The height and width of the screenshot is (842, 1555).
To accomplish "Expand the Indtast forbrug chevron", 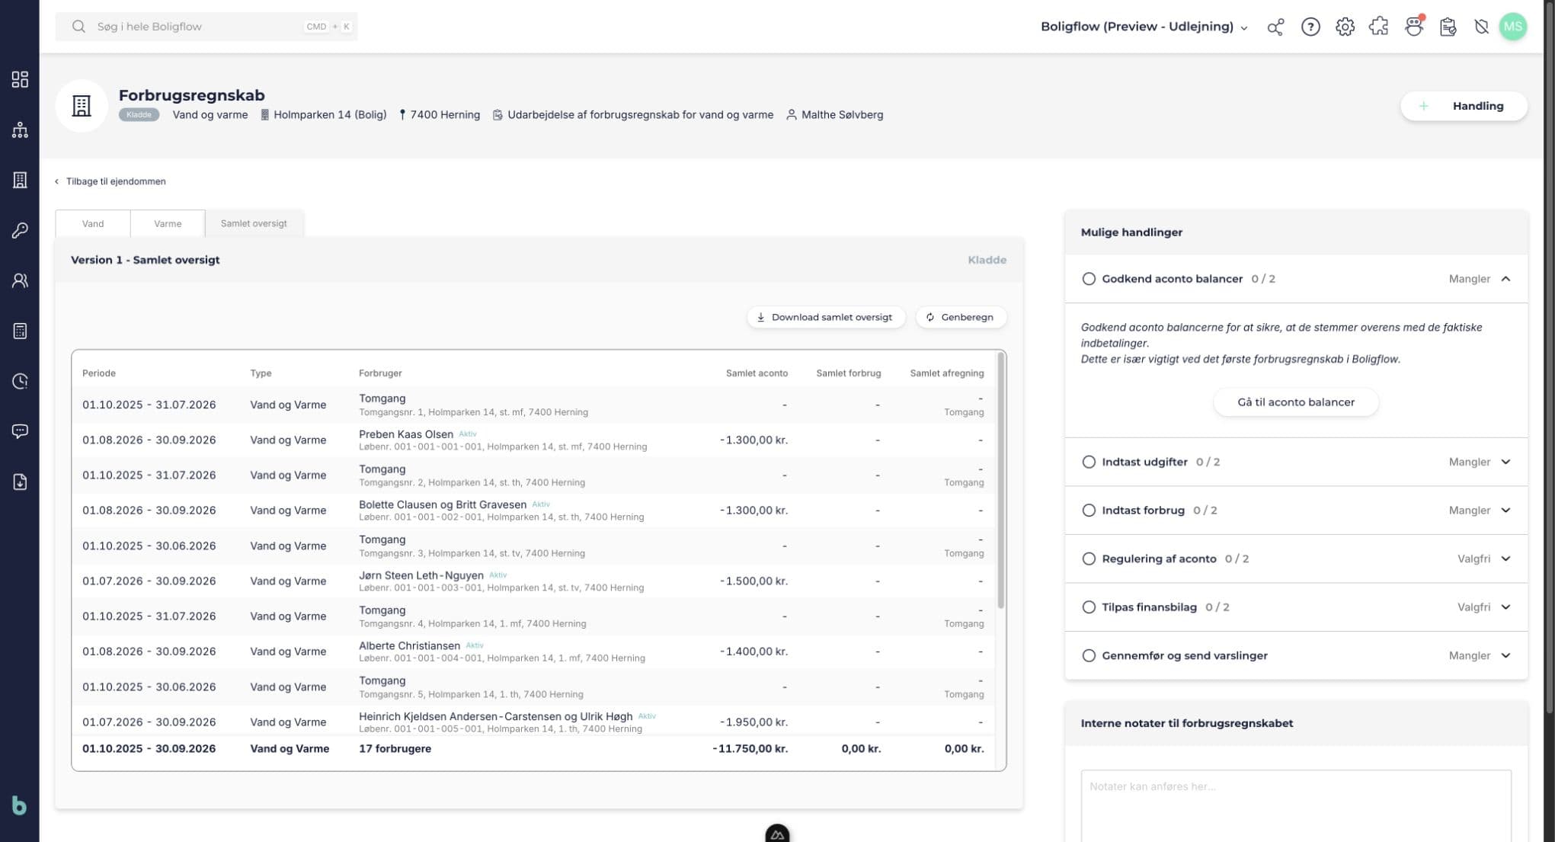I will coord(1505,511).
